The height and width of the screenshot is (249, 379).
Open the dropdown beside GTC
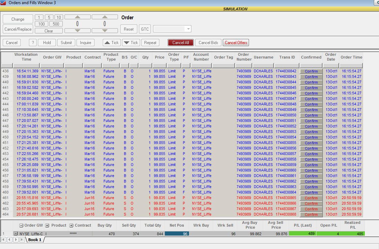pyautogui.click(x=188, y=29)
